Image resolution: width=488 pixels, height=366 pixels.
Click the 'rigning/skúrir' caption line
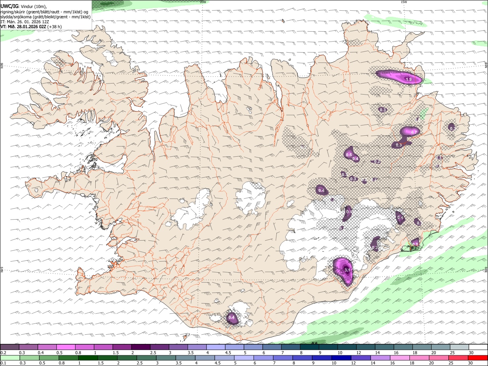(x=44, y=11)
